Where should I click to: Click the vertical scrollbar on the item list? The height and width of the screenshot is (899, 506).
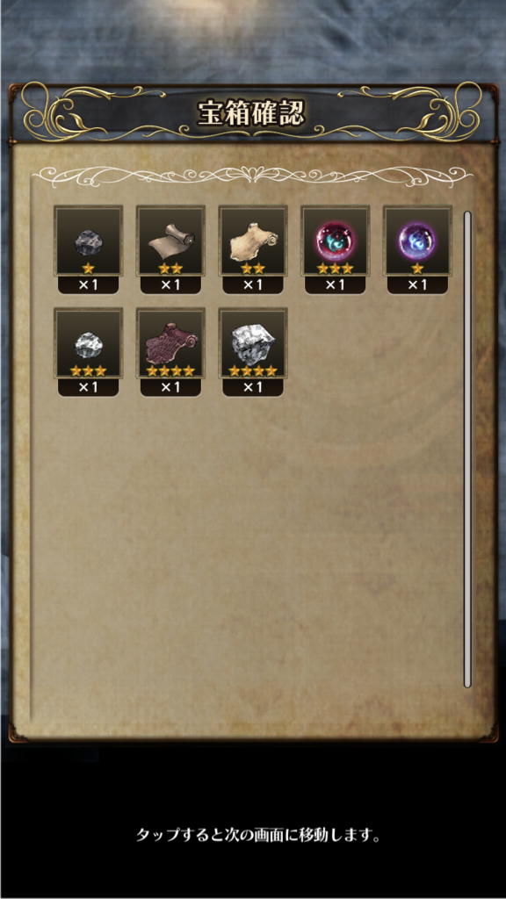(x=467, y=449)
